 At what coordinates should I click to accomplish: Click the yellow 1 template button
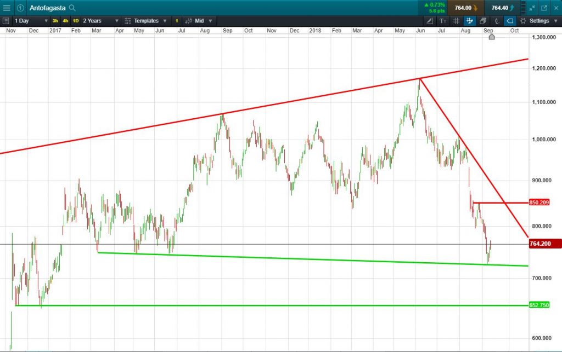pos(177,21)
